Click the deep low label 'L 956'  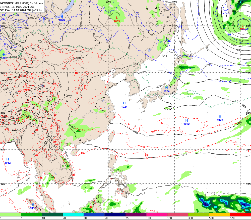[x=242, y=27]
